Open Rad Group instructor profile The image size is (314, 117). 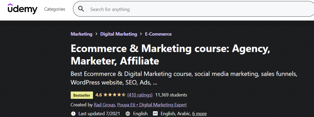coord(104,105)
